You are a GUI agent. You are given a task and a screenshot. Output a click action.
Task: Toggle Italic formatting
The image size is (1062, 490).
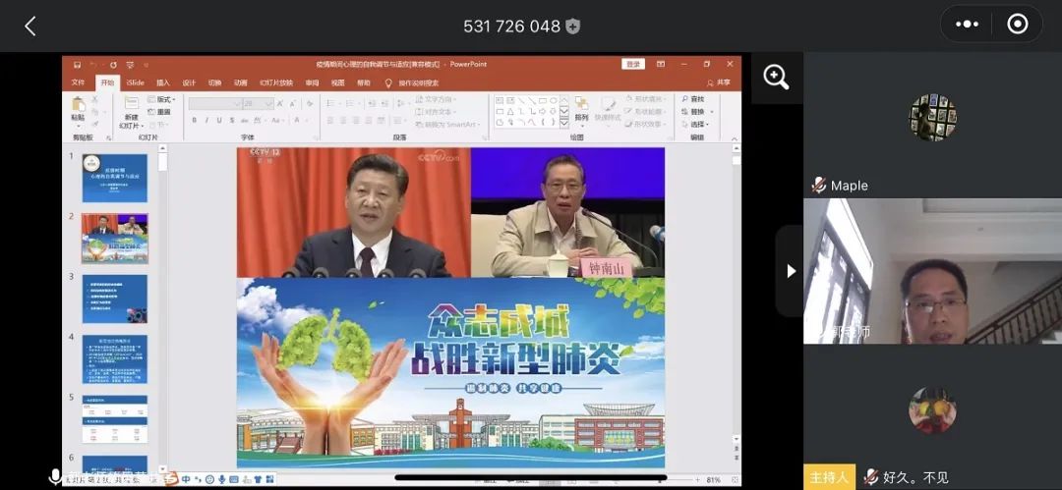click(x=206, y=120)
